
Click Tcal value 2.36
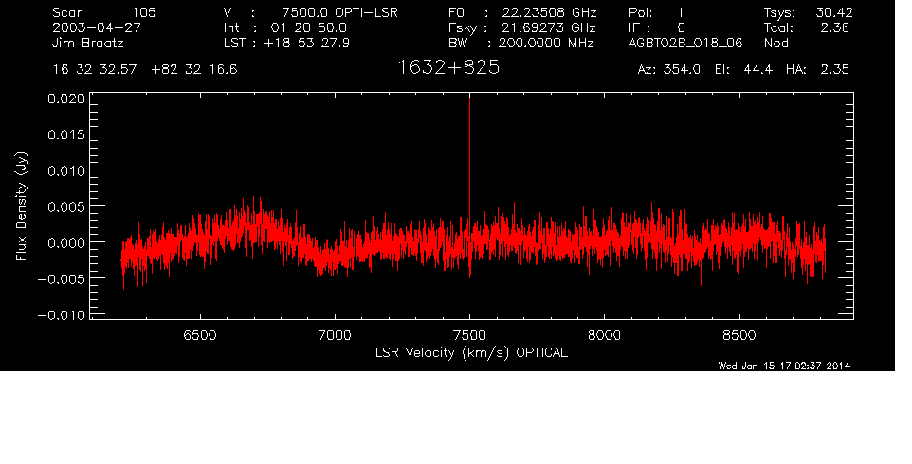(x=834, y=27)
